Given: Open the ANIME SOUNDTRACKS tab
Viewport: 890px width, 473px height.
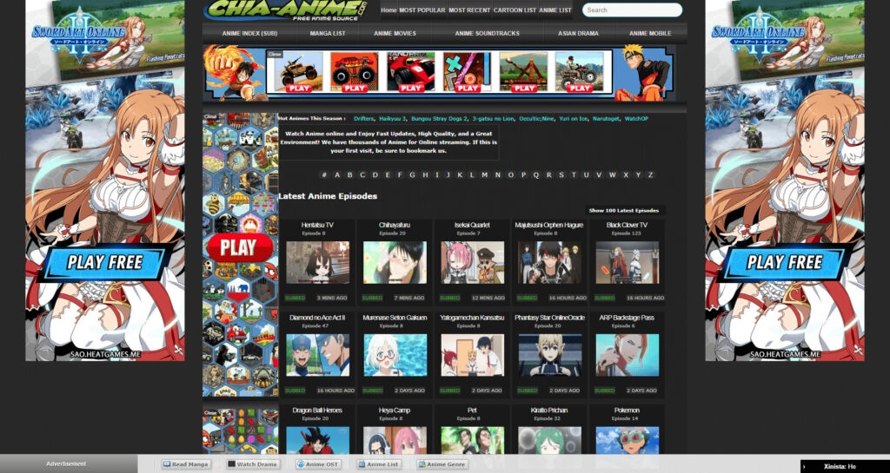Looking at the screenshot, I should [x=487, y=34].
